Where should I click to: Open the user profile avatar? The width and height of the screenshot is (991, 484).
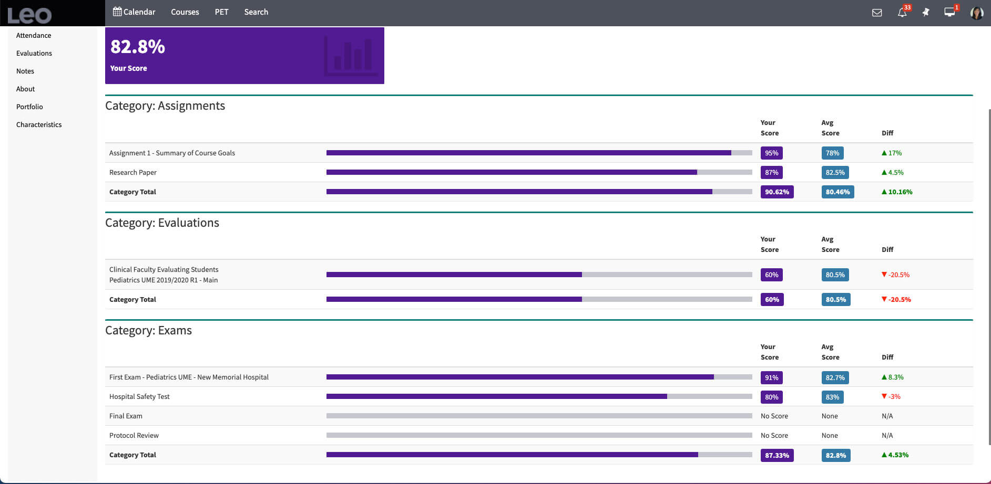(x=977, y=13)
